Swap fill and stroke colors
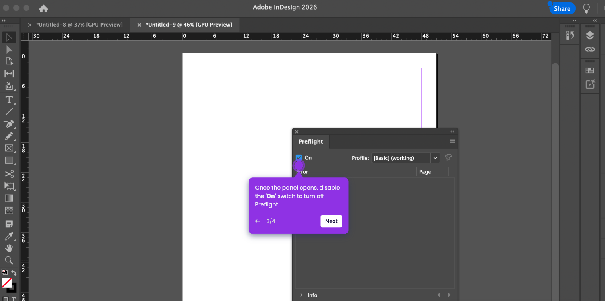 pyautogui.click(x=14, y=273)
